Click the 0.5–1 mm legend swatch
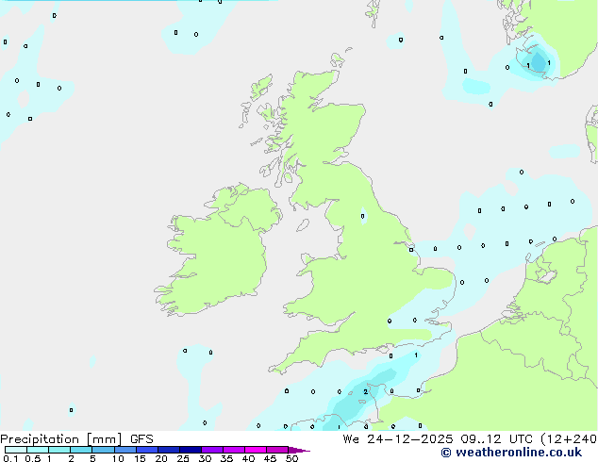Screen dimensions: 598x462 tap(38, 450)
